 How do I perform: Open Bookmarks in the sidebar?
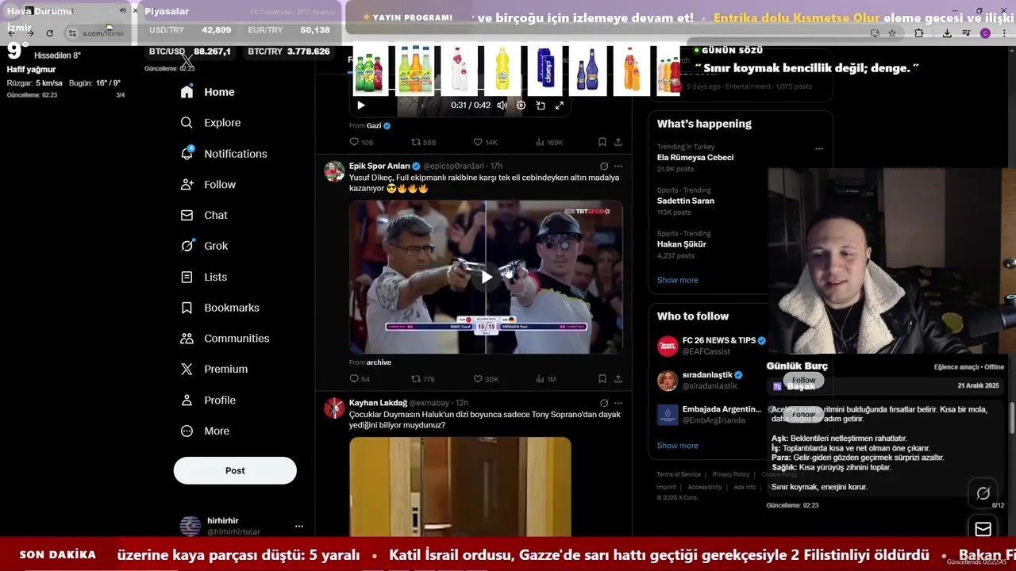(x=220, y=308)
